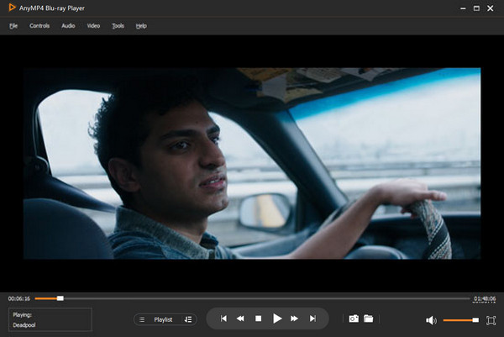Click the playback progress slider handle
This screenshot has width=504, height=337.
tap(60, 298)
